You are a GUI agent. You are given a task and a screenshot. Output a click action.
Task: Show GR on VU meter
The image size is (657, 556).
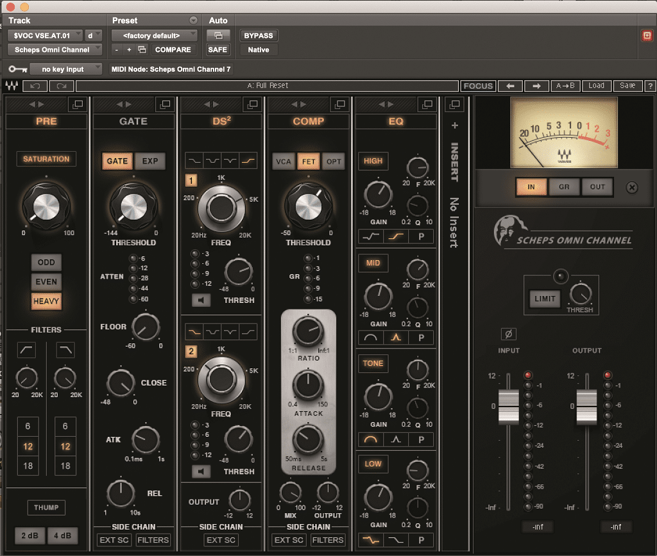tap(564, 187)
